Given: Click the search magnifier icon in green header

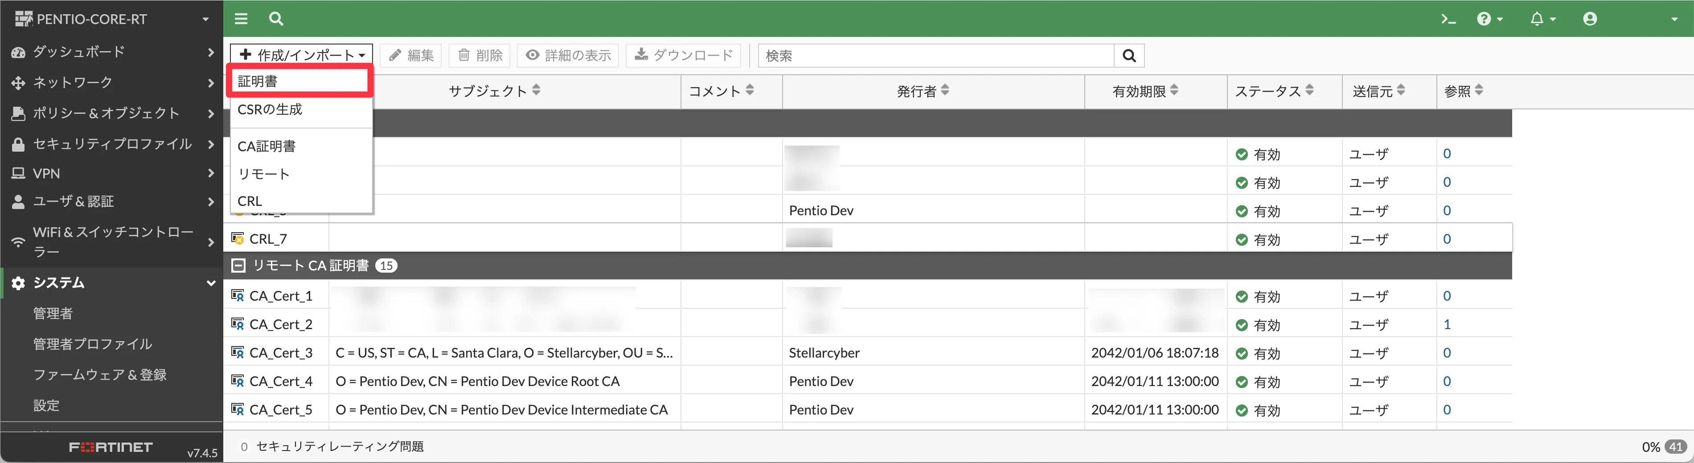Looking at the screenshot, I should coord(276,19).
